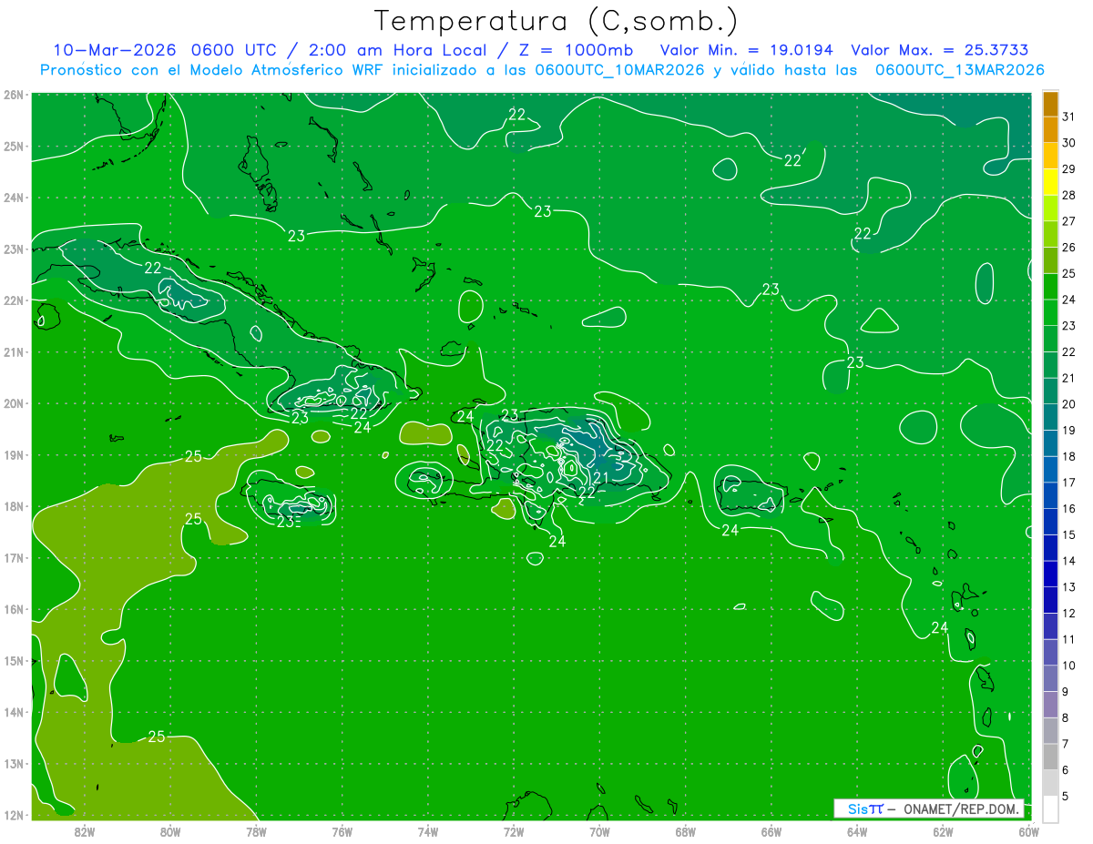Select the gray legend swatch between 6 and 7
The width and height of the screenshot is (1093, 844).
(x=1050, y=757)
